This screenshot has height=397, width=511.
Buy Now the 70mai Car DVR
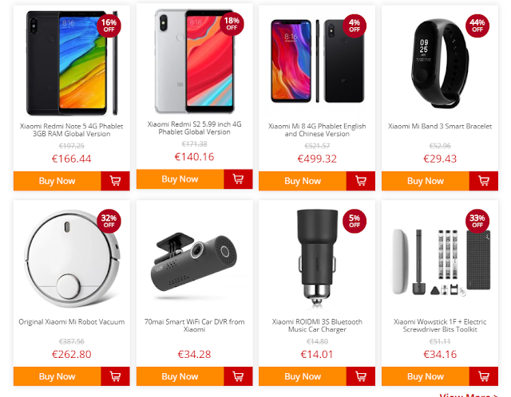180,376
